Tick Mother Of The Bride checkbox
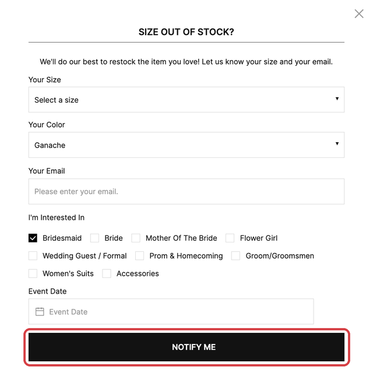The height and width of the screenshot is (387, 373). [136, 238]
